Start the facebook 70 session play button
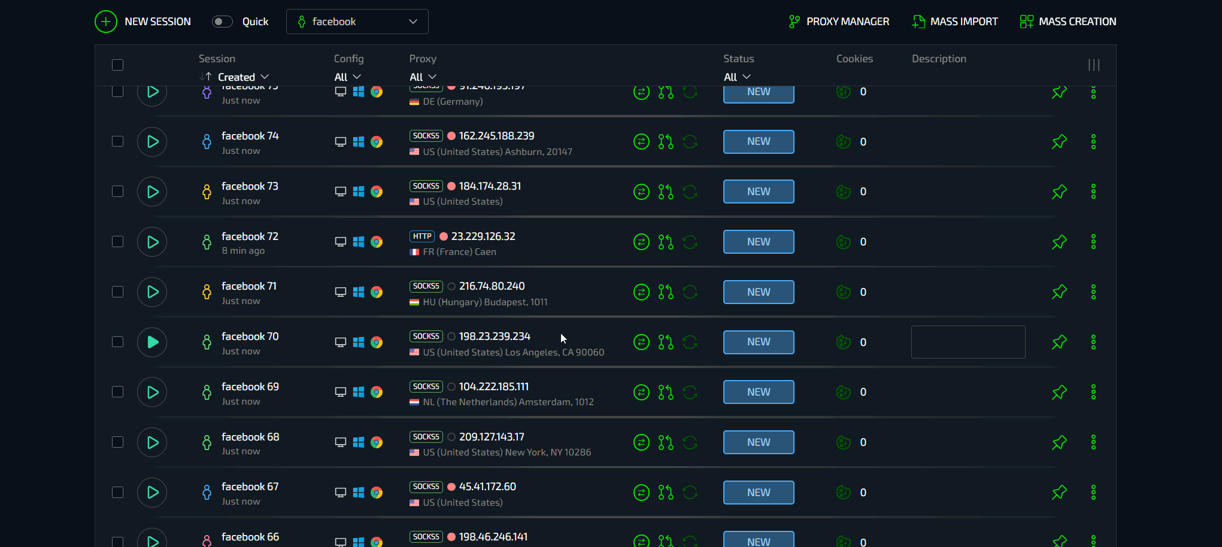1222x547 pixels. tap(152, 342)
